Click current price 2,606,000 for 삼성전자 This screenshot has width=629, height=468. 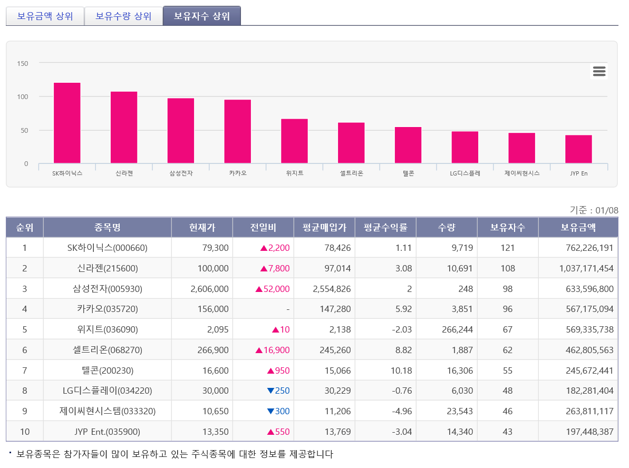pyautogui.click(x=209, y=289)
